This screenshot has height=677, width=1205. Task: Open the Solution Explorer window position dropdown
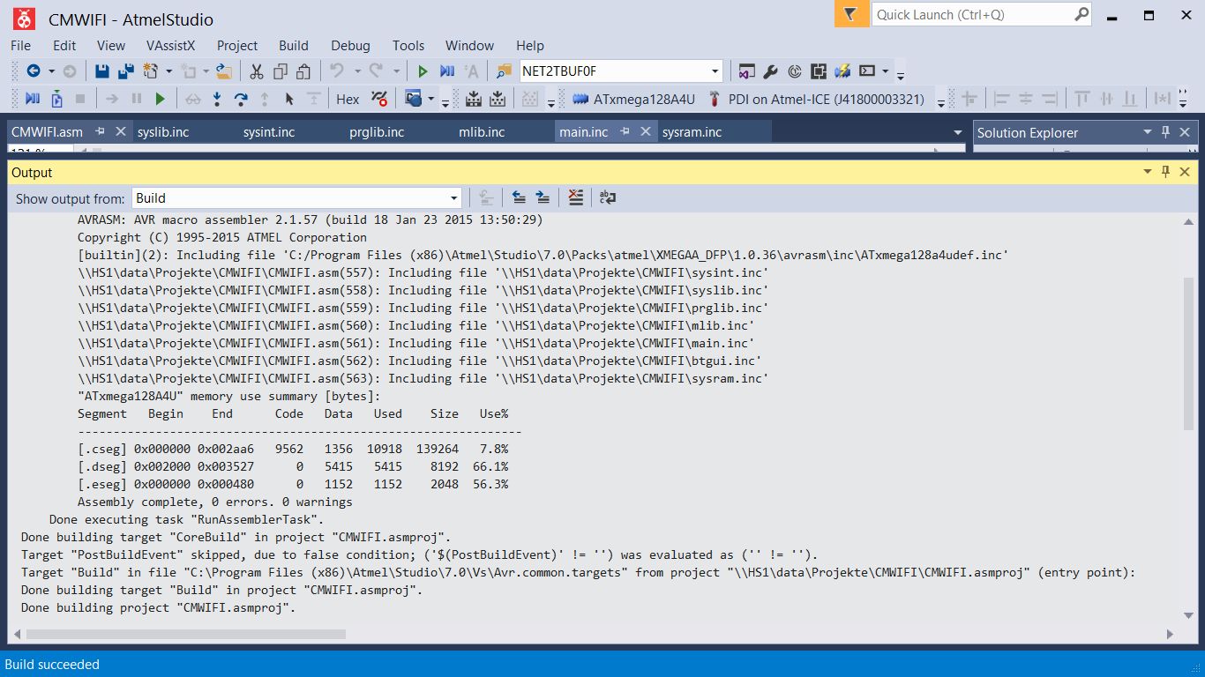point(1147,132)
